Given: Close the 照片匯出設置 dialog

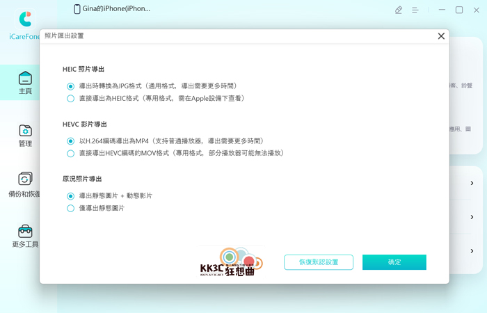Looking at the screenshot, I should [441, 36].
